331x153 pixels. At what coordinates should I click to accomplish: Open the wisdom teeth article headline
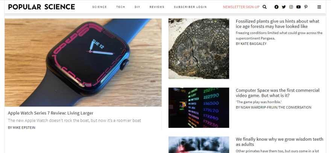[x=279, y=142]
